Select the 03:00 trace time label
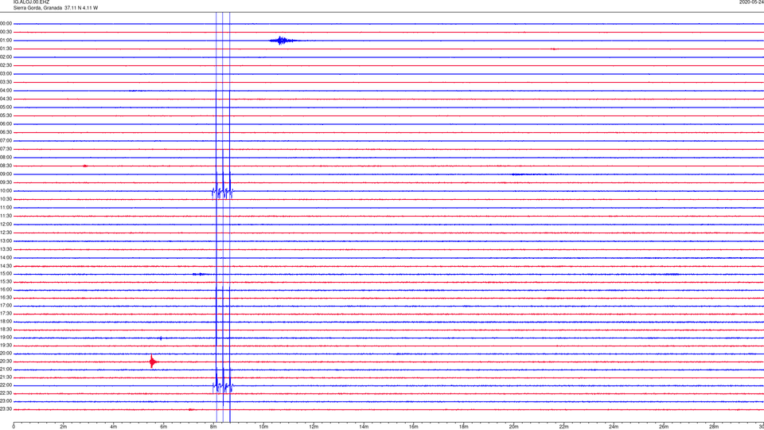The image size is (764, 430). pos(6,73)
